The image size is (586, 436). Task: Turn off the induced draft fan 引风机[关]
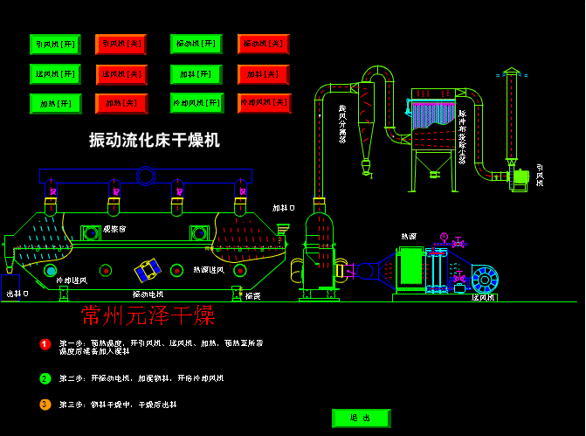(x=121, y=44)
